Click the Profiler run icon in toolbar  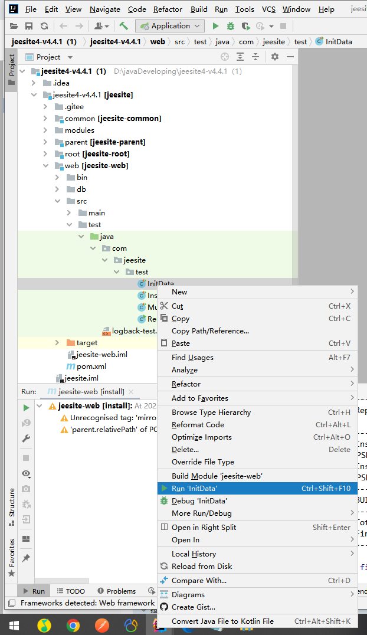tap(260, 27)
